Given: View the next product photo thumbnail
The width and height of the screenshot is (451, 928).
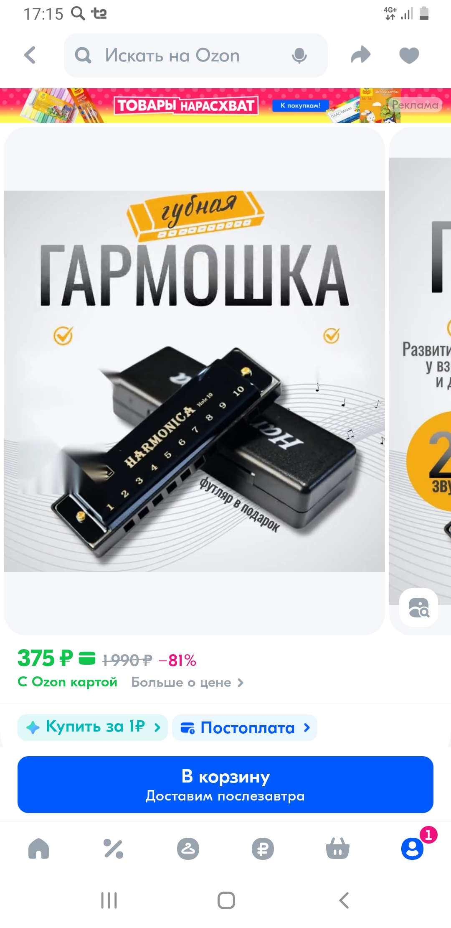Looking at the screenshot, I should click(420, 380).
